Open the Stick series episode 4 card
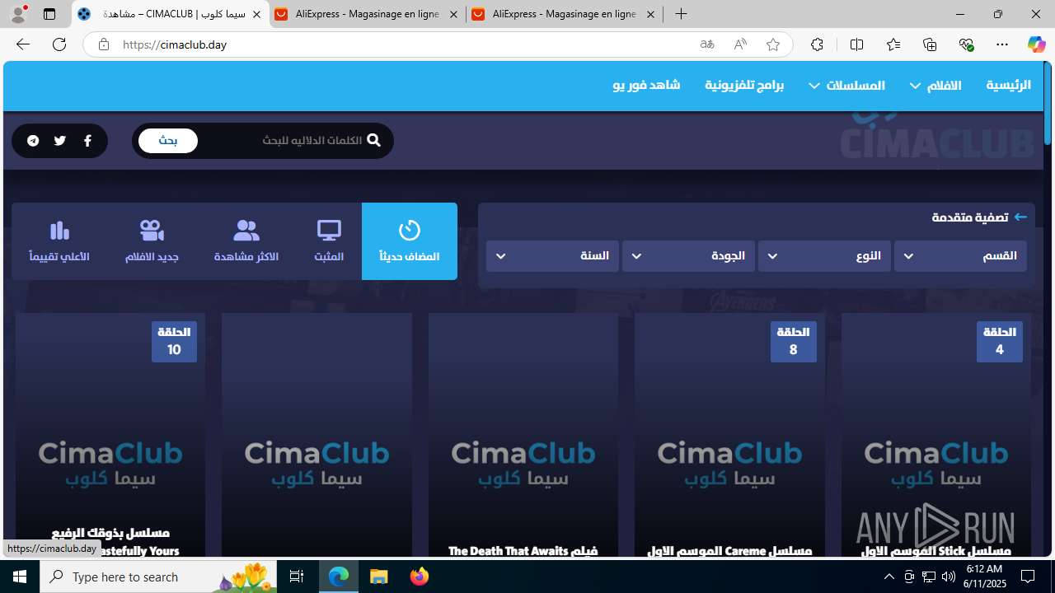Viewport: 1055px width, 593px height. (936, 435)
